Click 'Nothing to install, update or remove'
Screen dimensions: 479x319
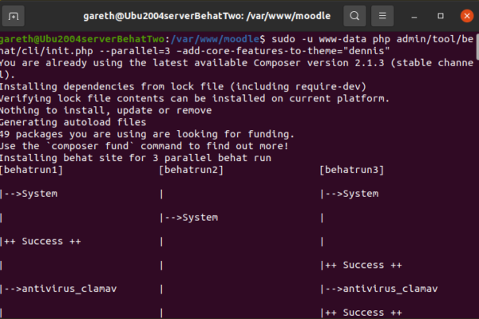(x=105, y=111)
